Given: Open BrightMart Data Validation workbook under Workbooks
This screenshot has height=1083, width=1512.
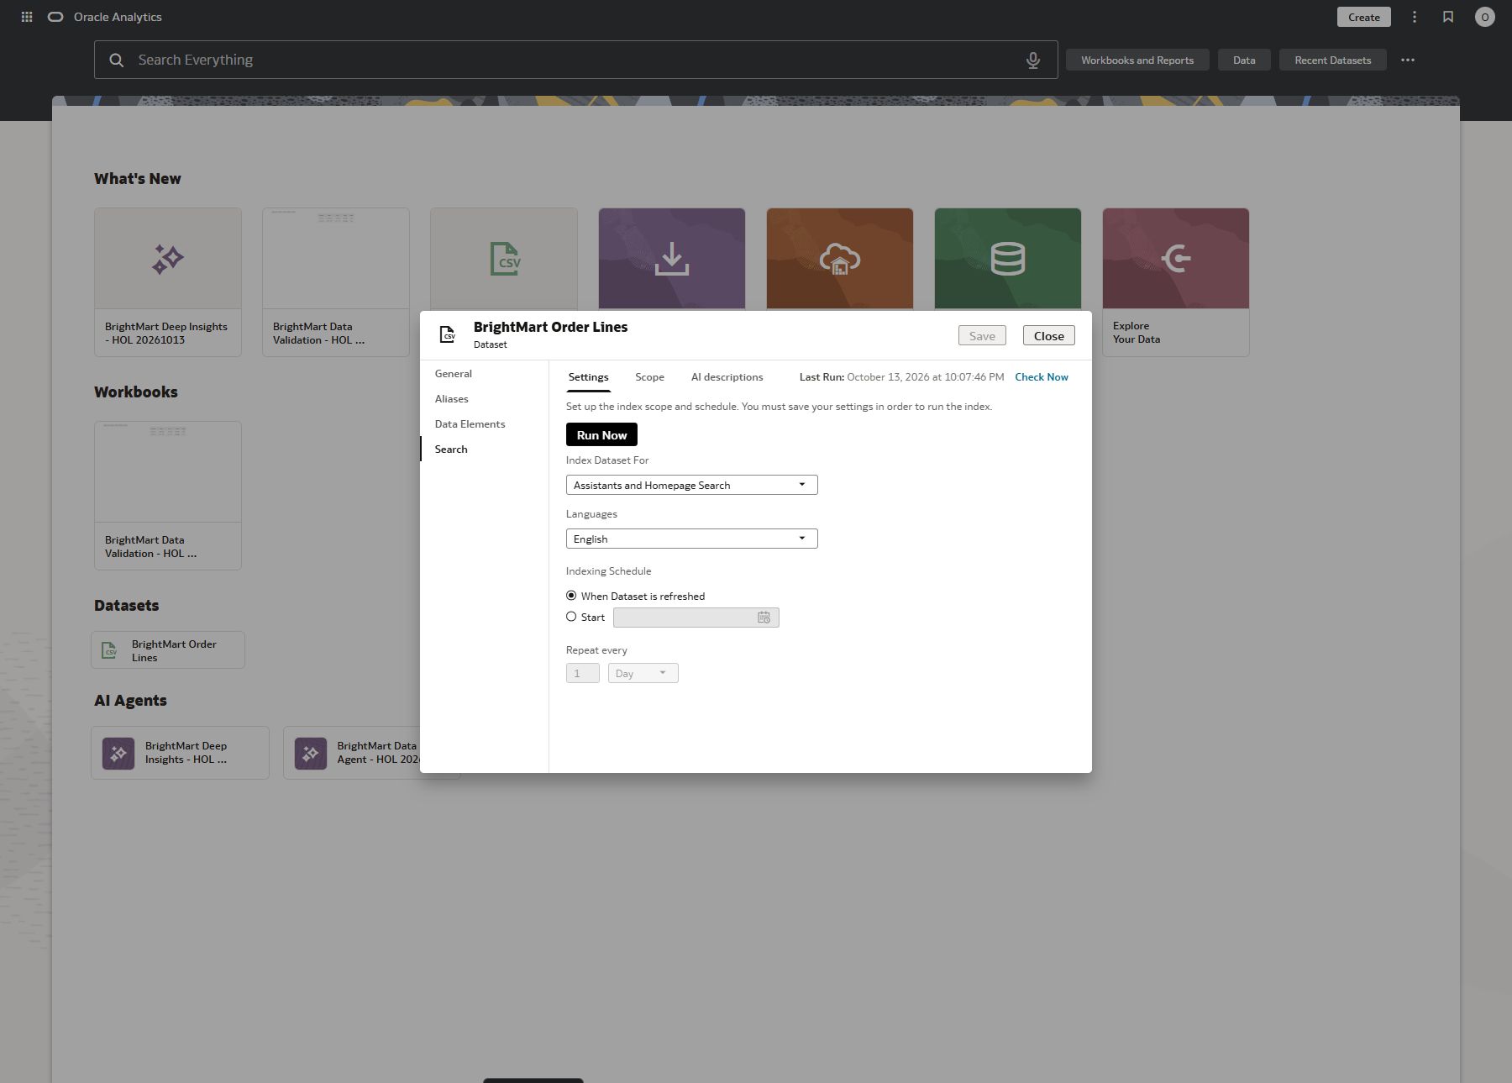Looking at the screenshot, I should tap(168, 496).
